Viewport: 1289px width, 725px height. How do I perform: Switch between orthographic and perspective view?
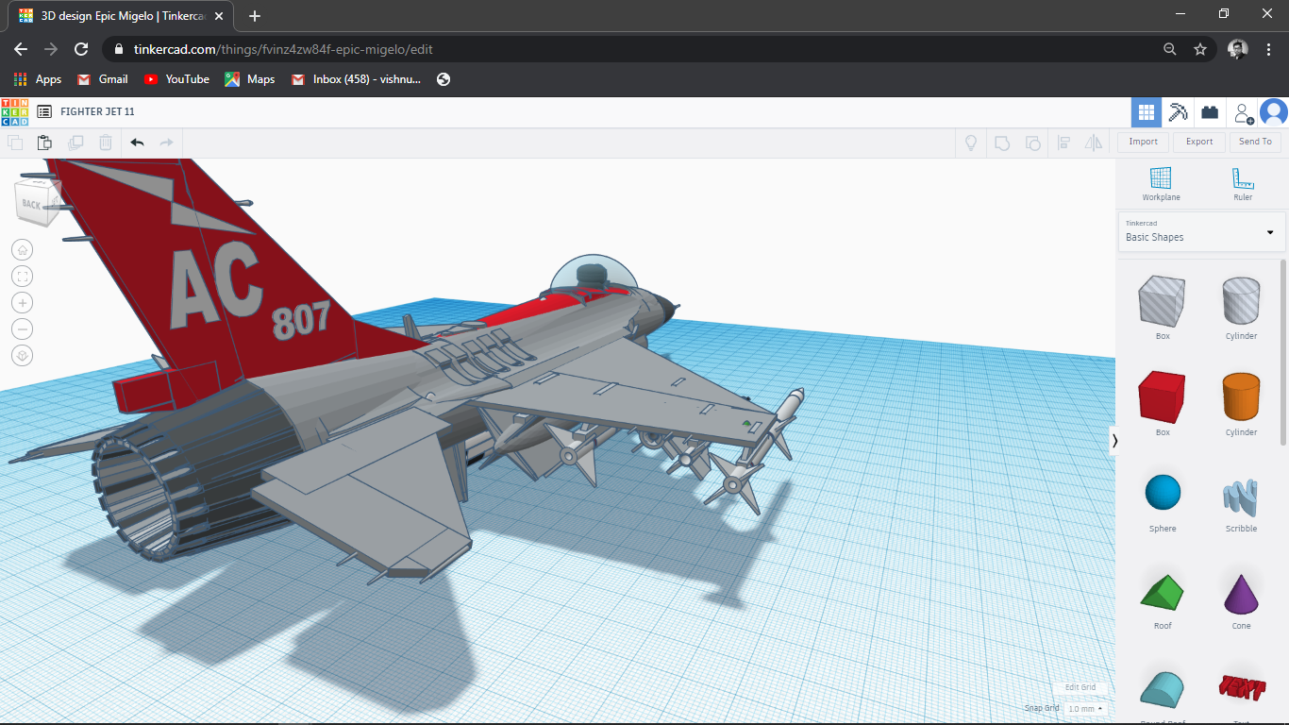tap(22, 355)
